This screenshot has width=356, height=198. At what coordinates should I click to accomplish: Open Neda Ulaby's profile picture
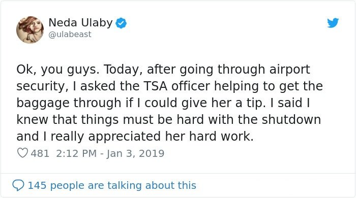[x=30, y=29]
